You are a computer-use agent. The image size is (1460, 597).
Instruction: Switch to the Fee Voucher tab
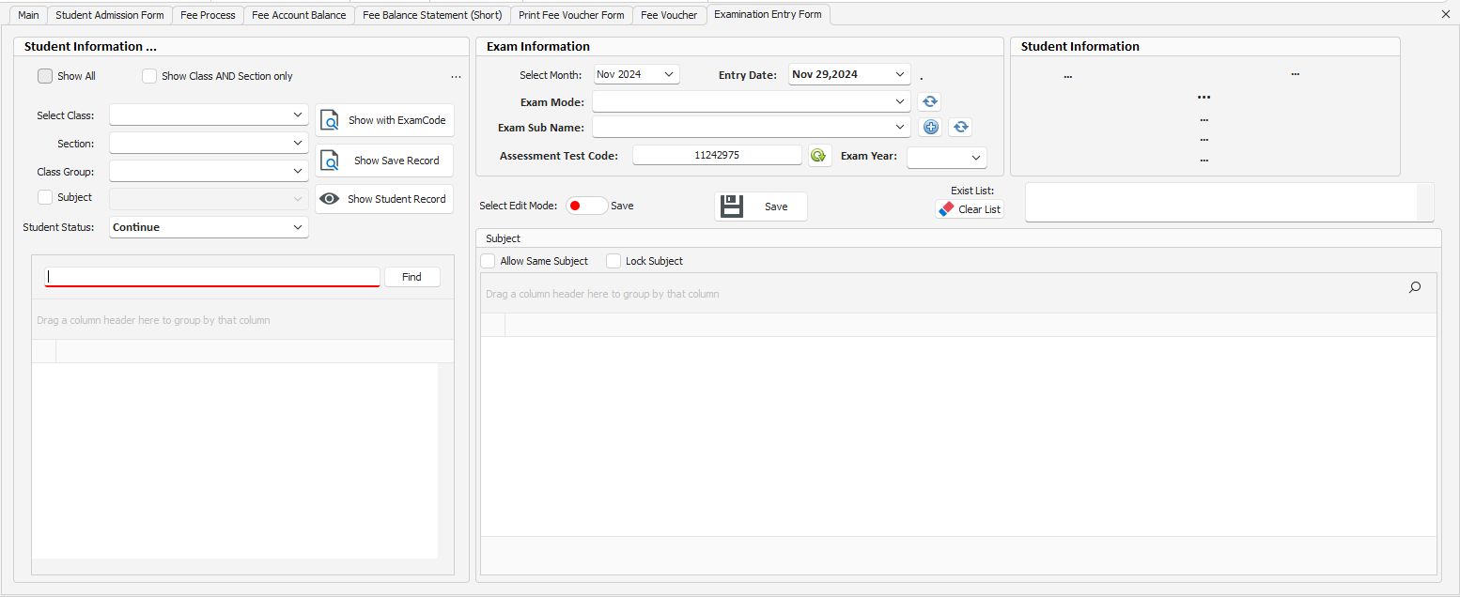click(x=669, y=15)
